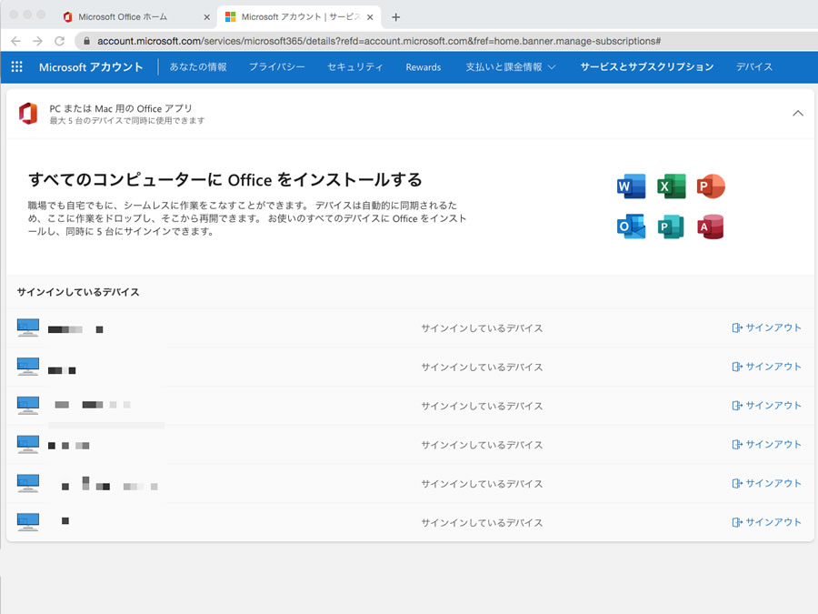
Task: Collapse the Office アプリ section with the chevron
Action: (x=798, y=114)
